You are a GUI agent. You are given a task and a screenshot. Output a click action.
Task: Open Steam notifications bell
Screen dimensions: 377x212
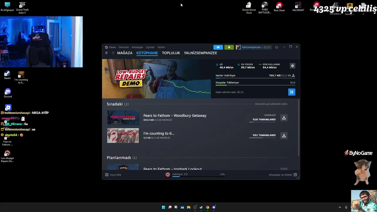(229, 47)
